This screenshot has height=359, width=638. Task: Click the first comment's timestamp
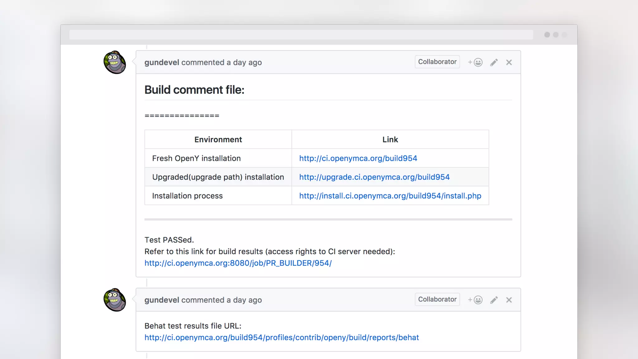coord(244,62)
